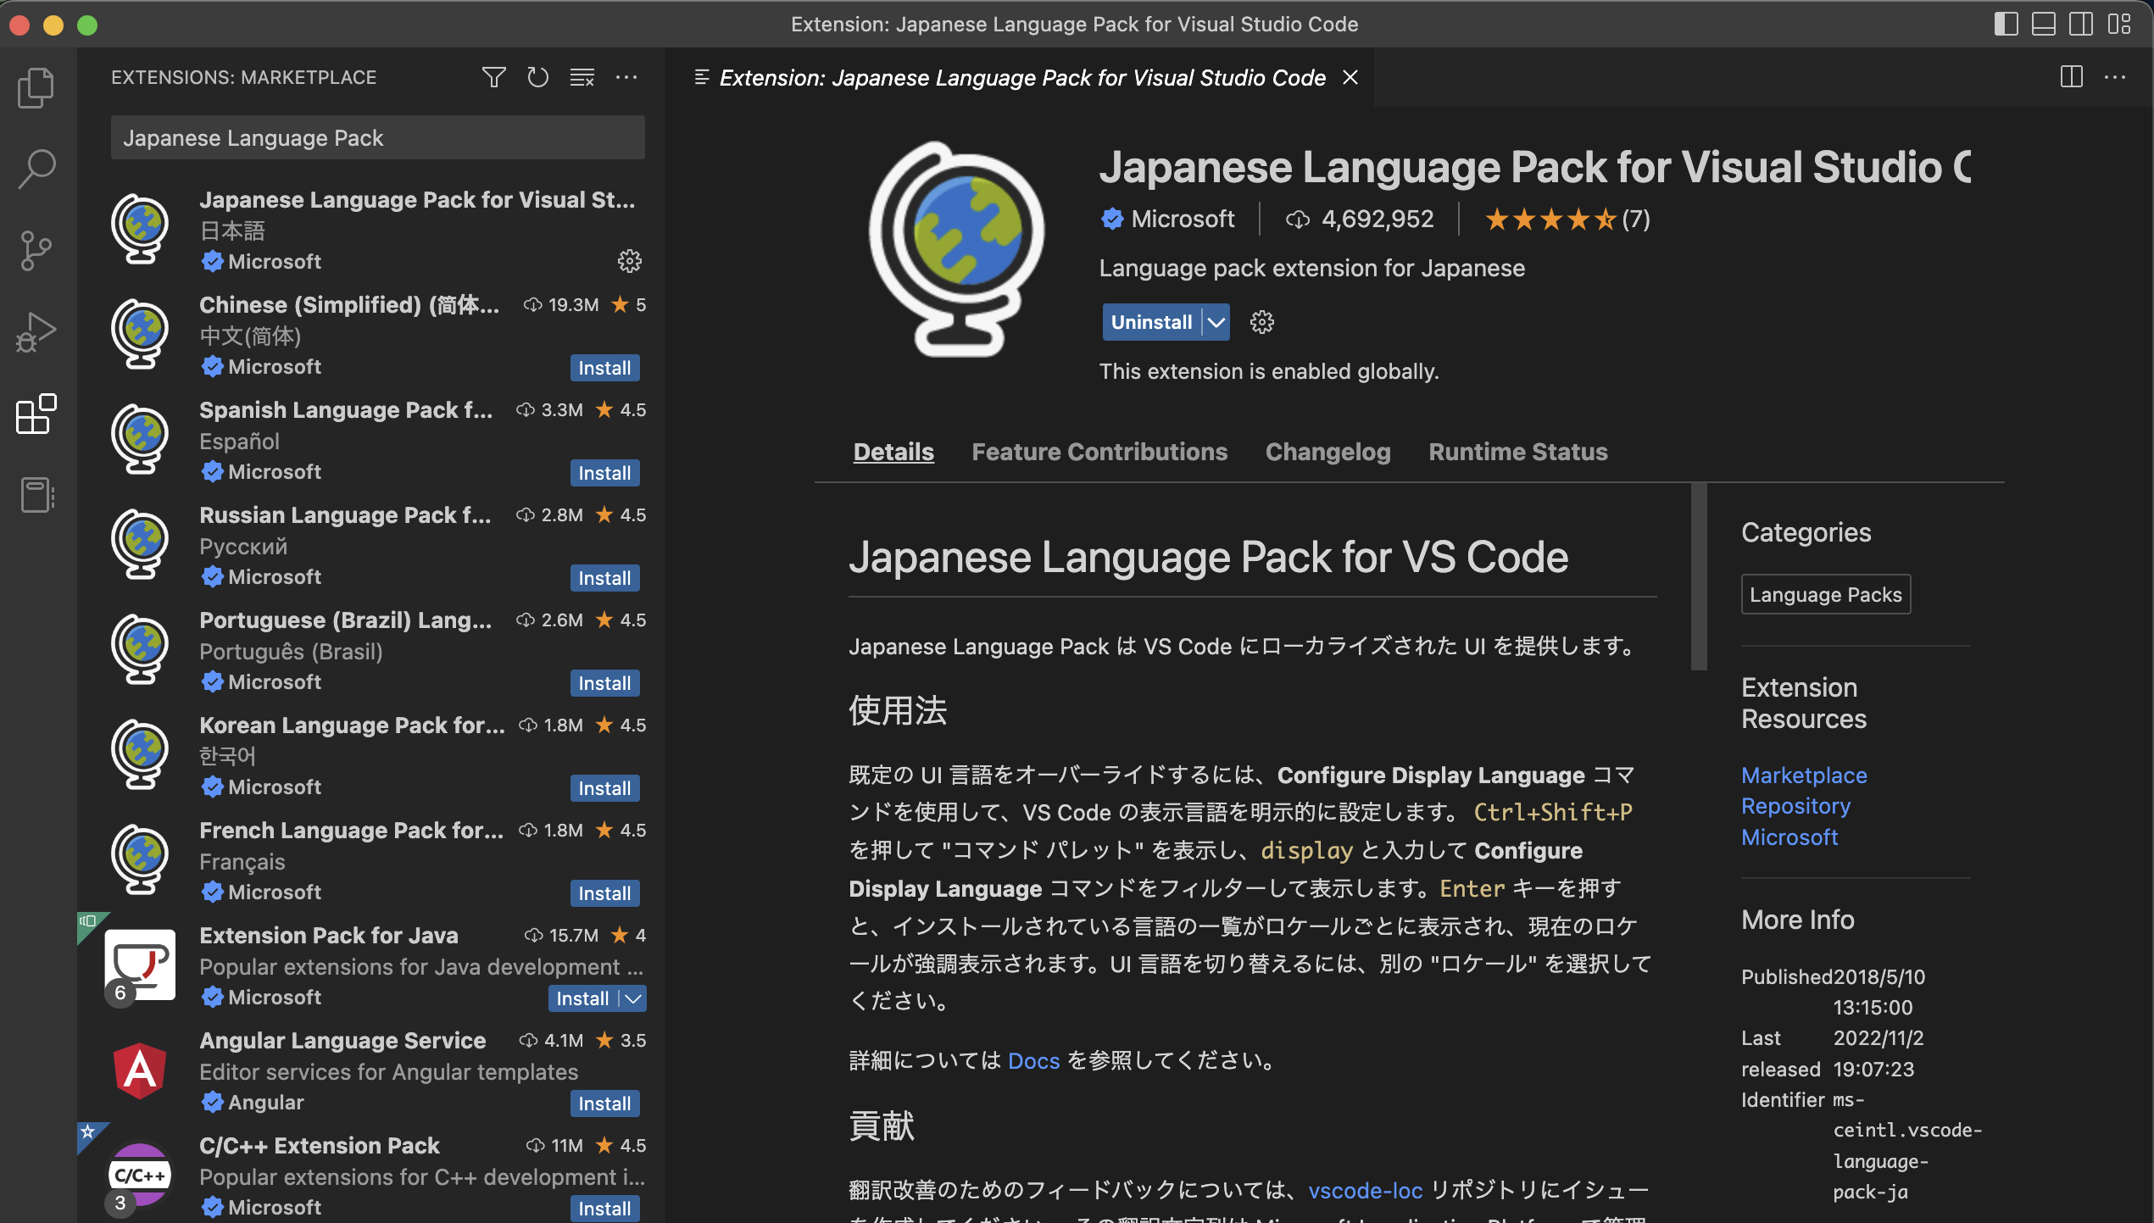Install Russian Language Pack
Image resolution: width=2154 pixels, height=1223 pixels.
point(604,578)
